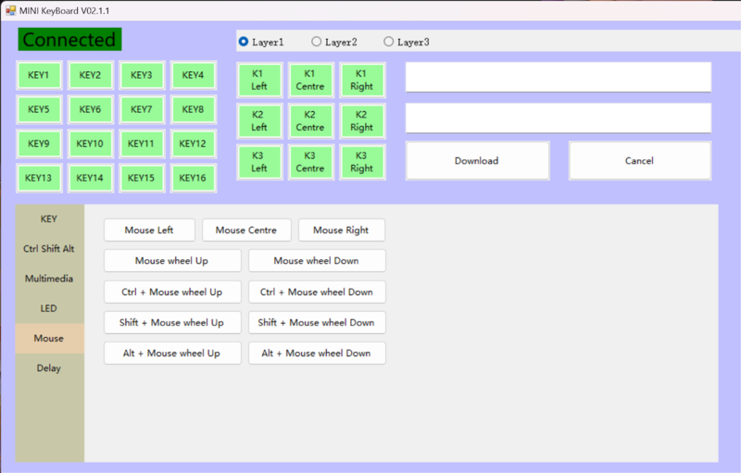Click the K1 Left knob button
This screenshot has height=473, width=741.
259,80
